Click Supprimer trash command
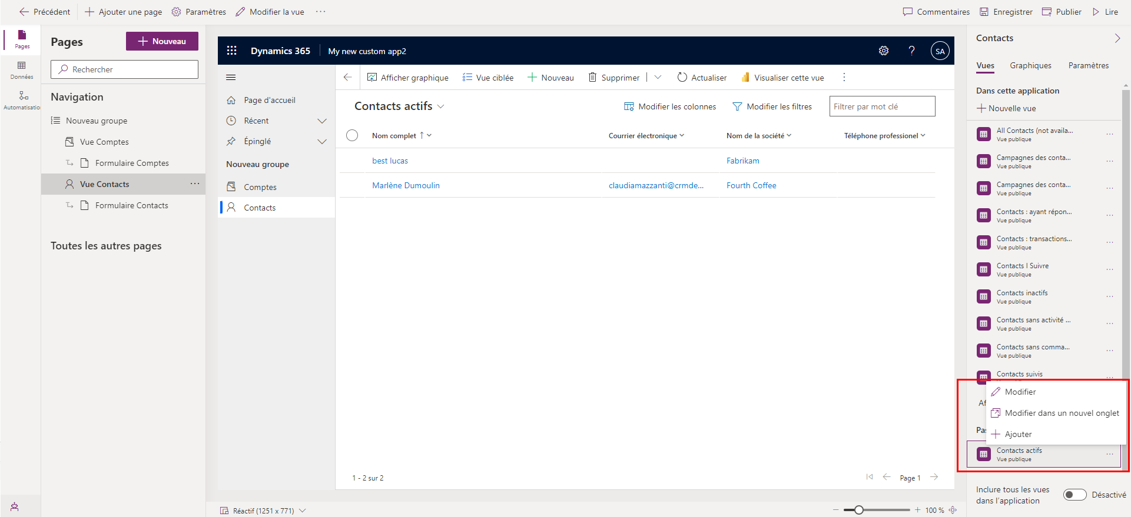 point(614,78)
